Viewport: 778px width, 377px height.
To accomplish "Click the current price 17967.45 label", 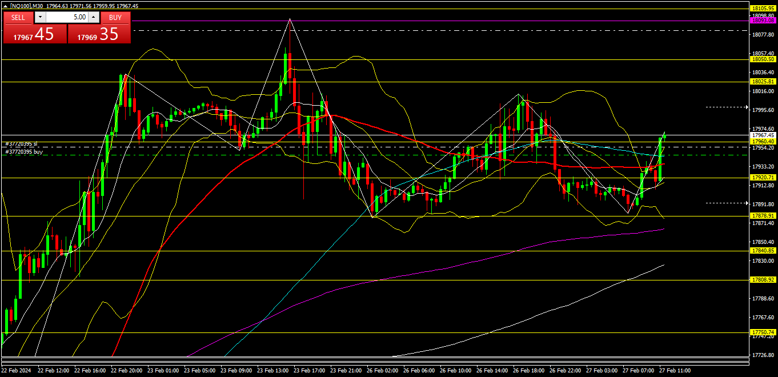I will (763, 135).
